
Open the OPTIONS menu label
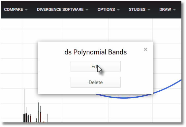tap(106, 10)
